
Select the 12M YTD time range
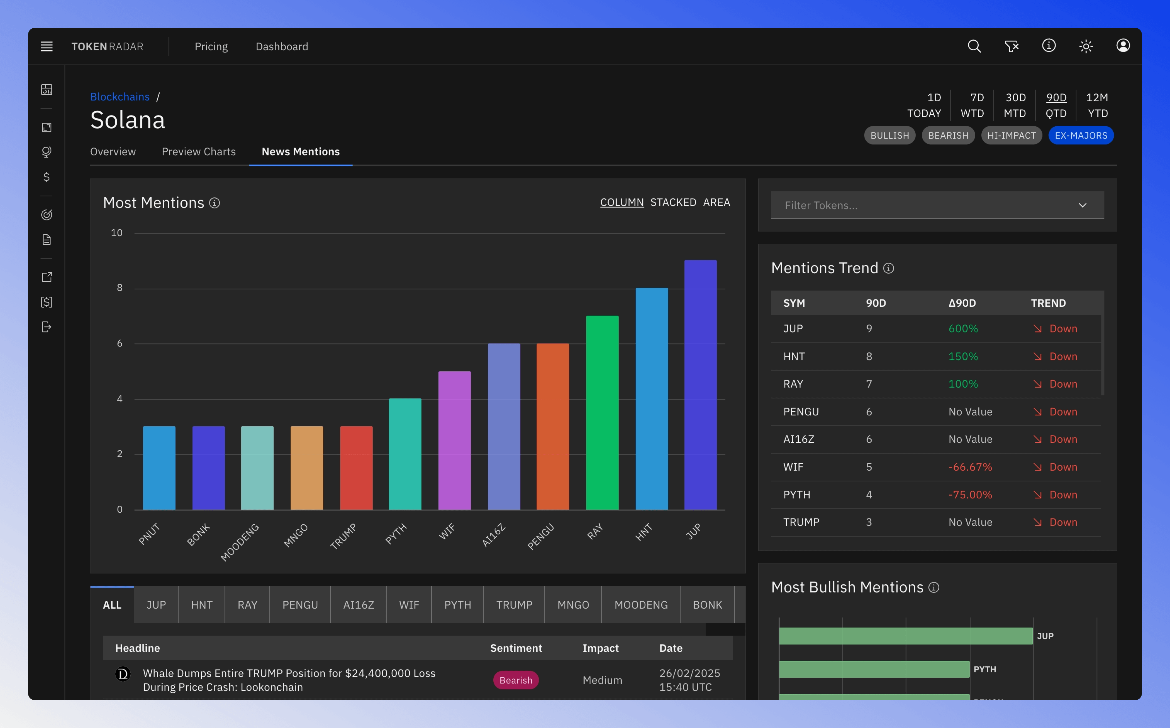click(x=1097, y=105)
